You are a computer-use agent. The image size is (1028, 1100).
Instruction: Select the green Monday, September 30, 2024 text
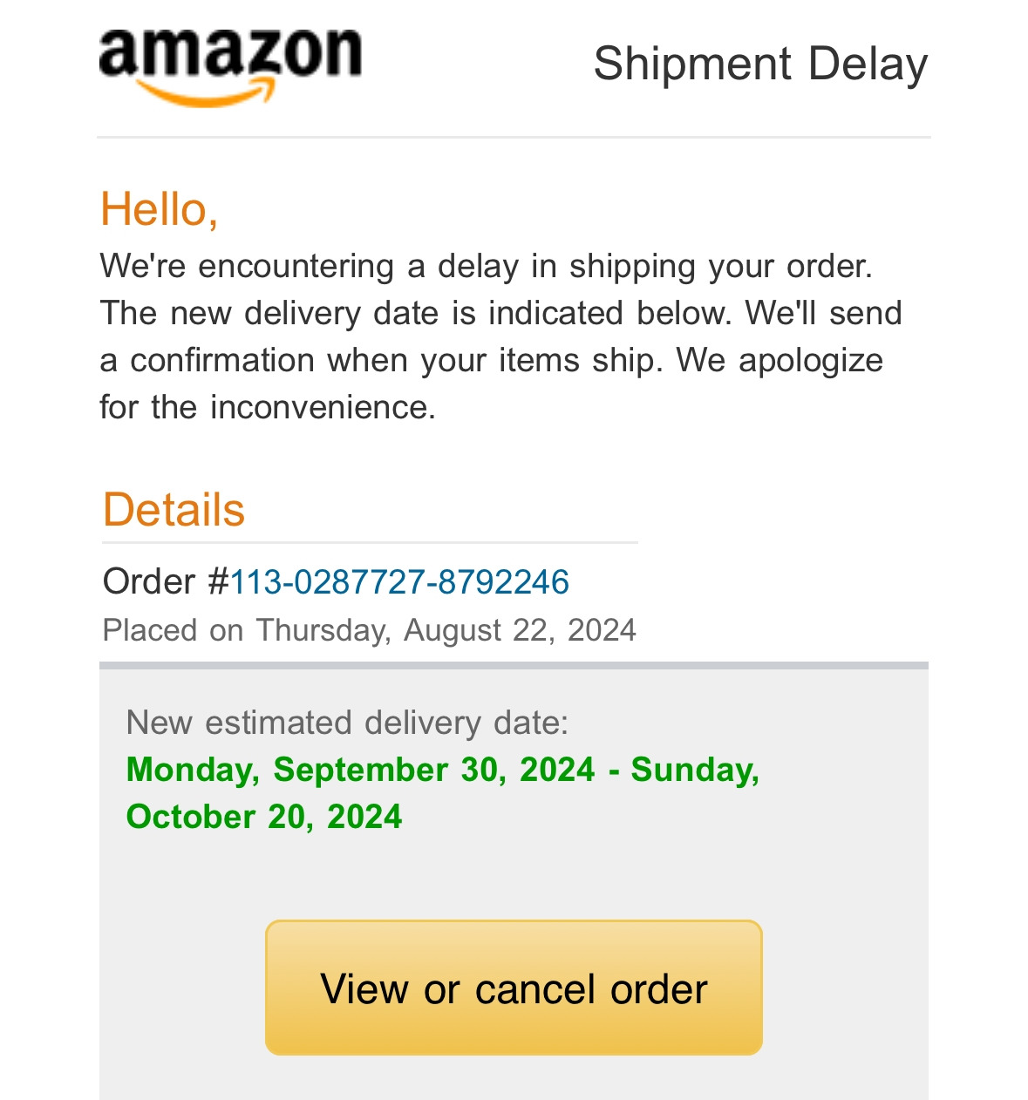coord(361,770)
